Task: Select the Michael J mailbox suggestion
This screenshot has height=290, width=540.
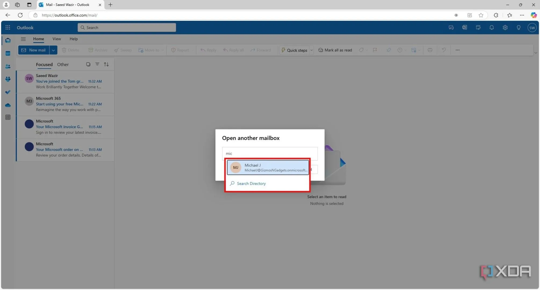Action: point(268,167)
